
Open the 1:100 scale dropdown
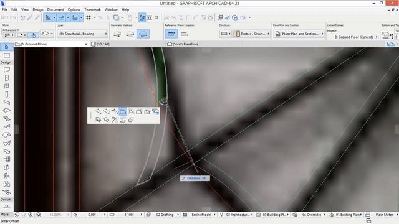(126, 215)
